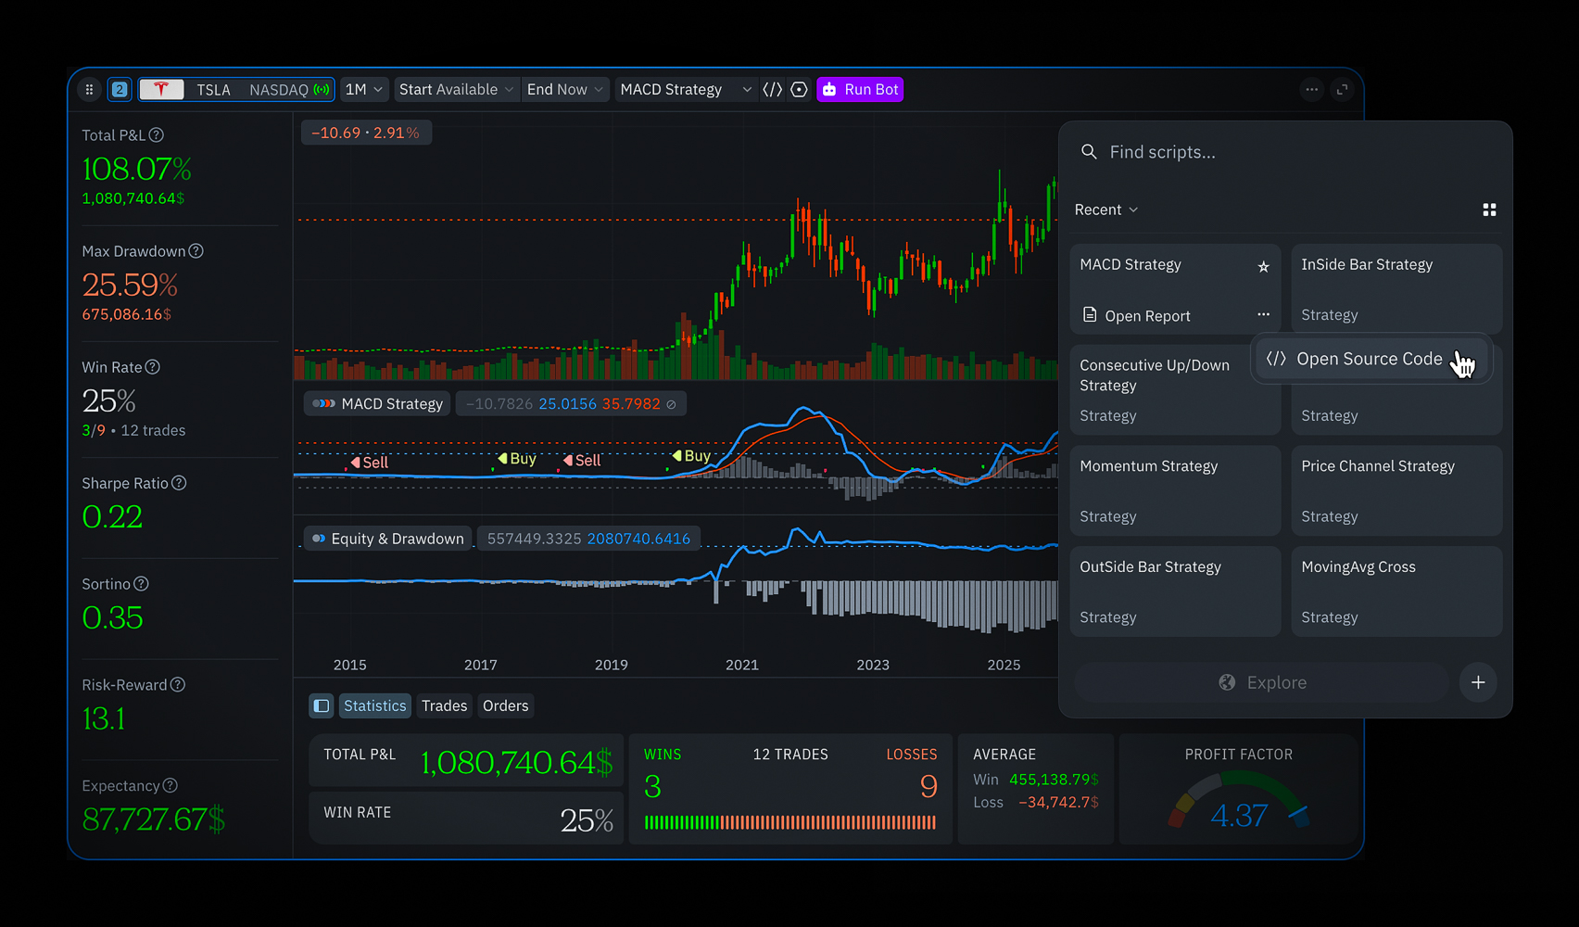Favorite the MACD Strategy with star icon
The image size is (1579, 927).
pos(1263,267)
